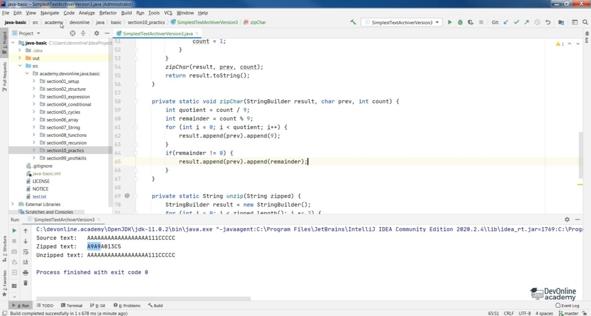Screen dimensions: 591x316
Task: Select test.txt in the project tree
Action: coord(39,197)
